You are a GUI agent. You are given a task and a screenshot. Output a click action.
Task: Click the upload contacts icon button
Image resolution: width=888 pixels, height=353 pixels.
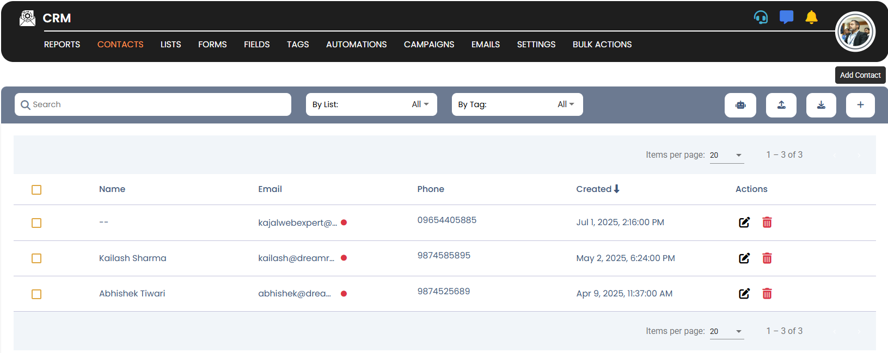[x=781, y=105]
